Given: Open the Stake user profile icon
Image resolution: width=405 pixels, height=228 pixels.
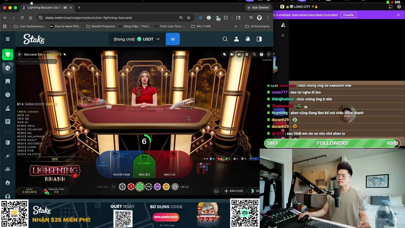Looking at the screenshot, I should click(236, 39).
